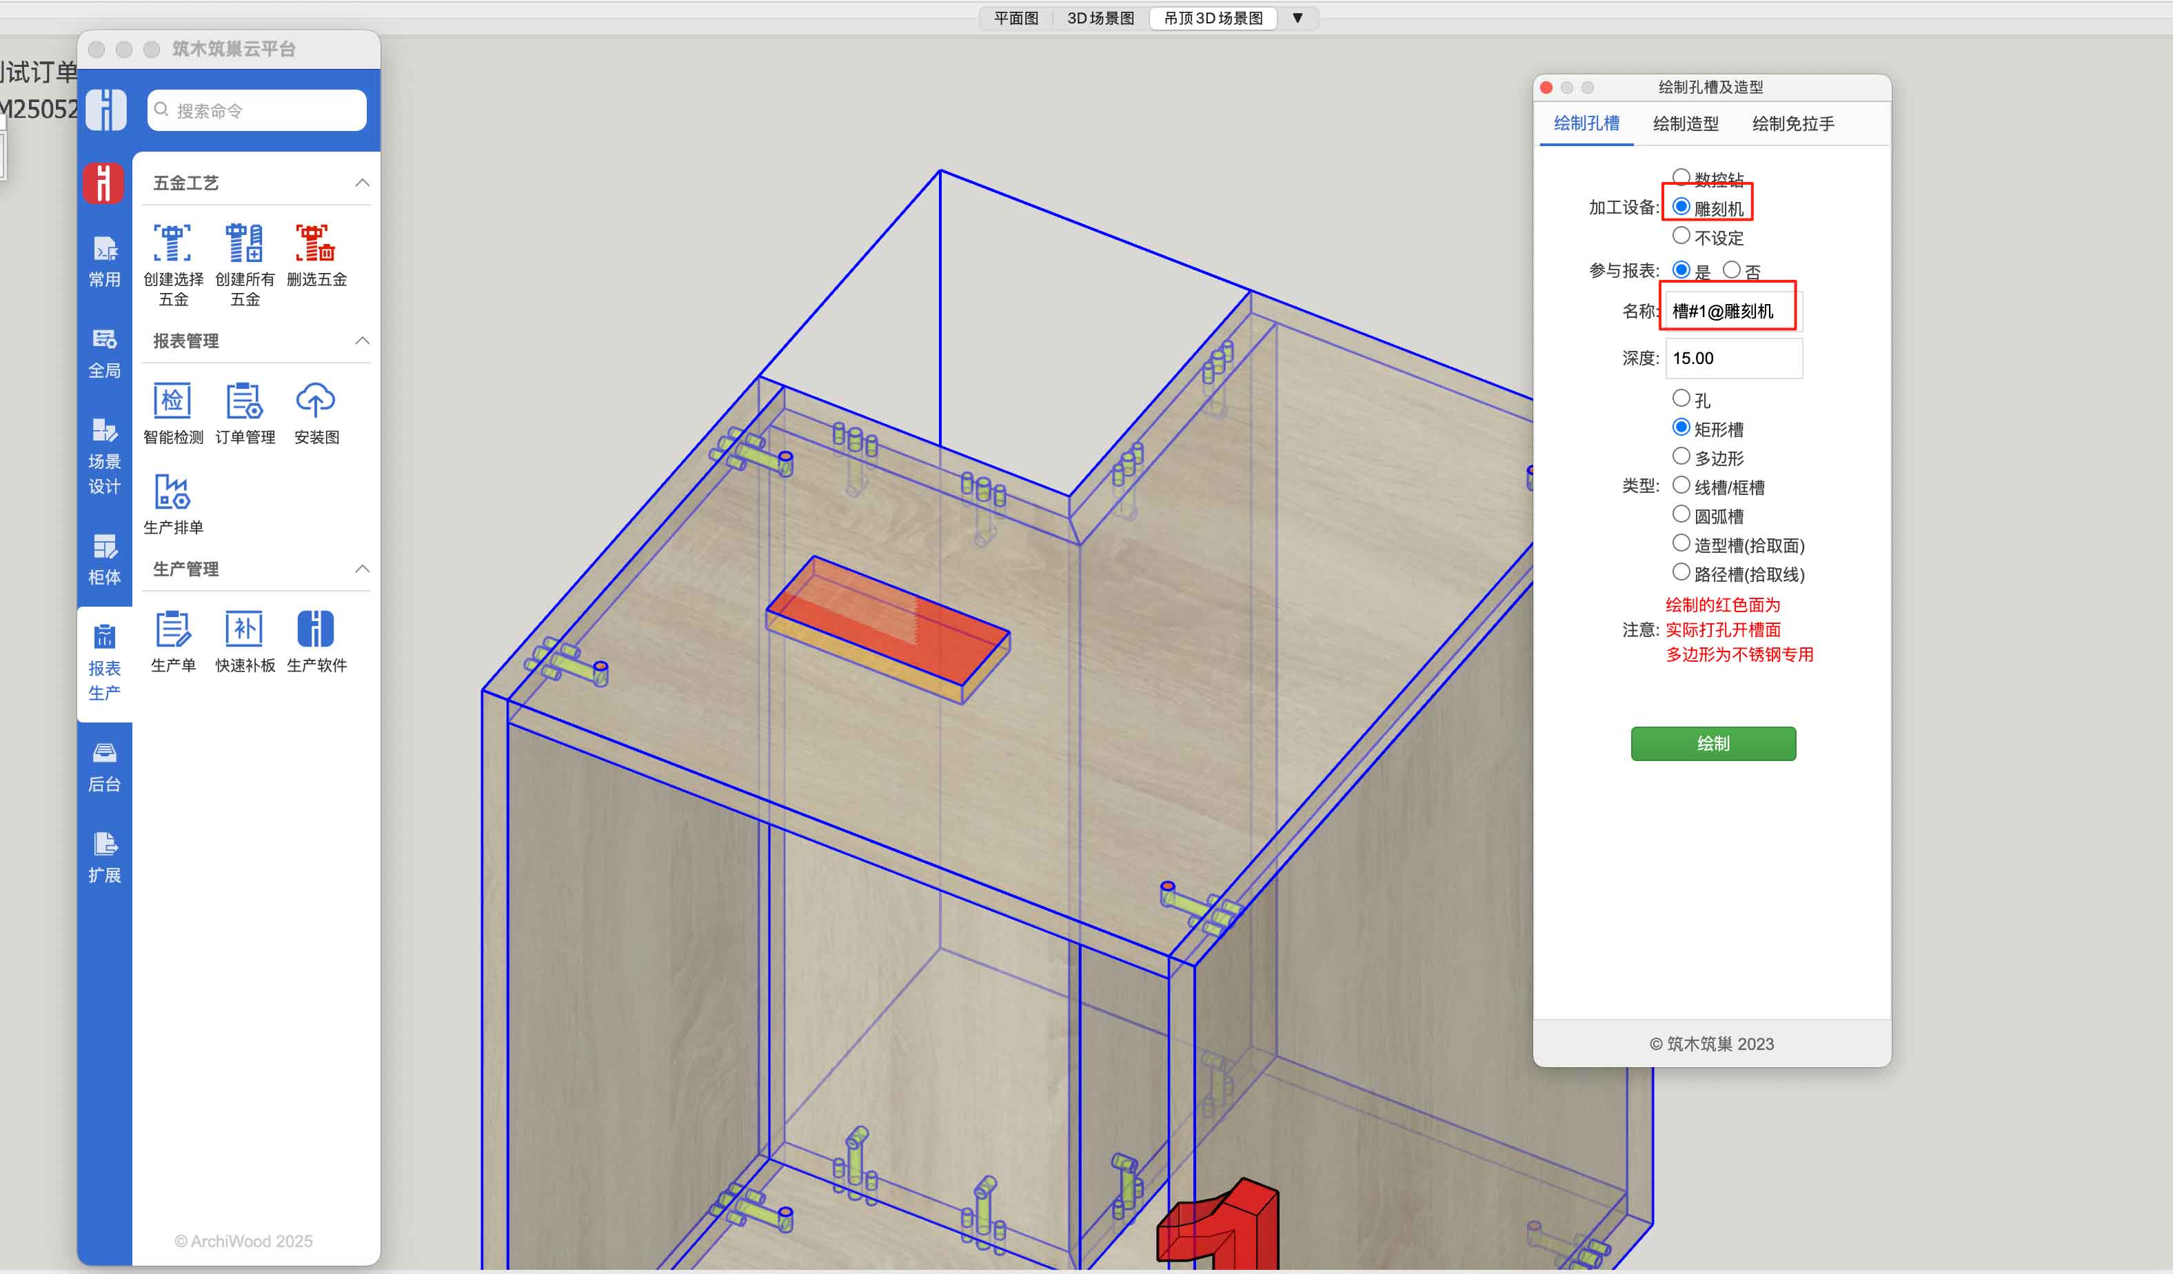
Task: Open 柜体 sidebar section
Action: pos(104,559)
